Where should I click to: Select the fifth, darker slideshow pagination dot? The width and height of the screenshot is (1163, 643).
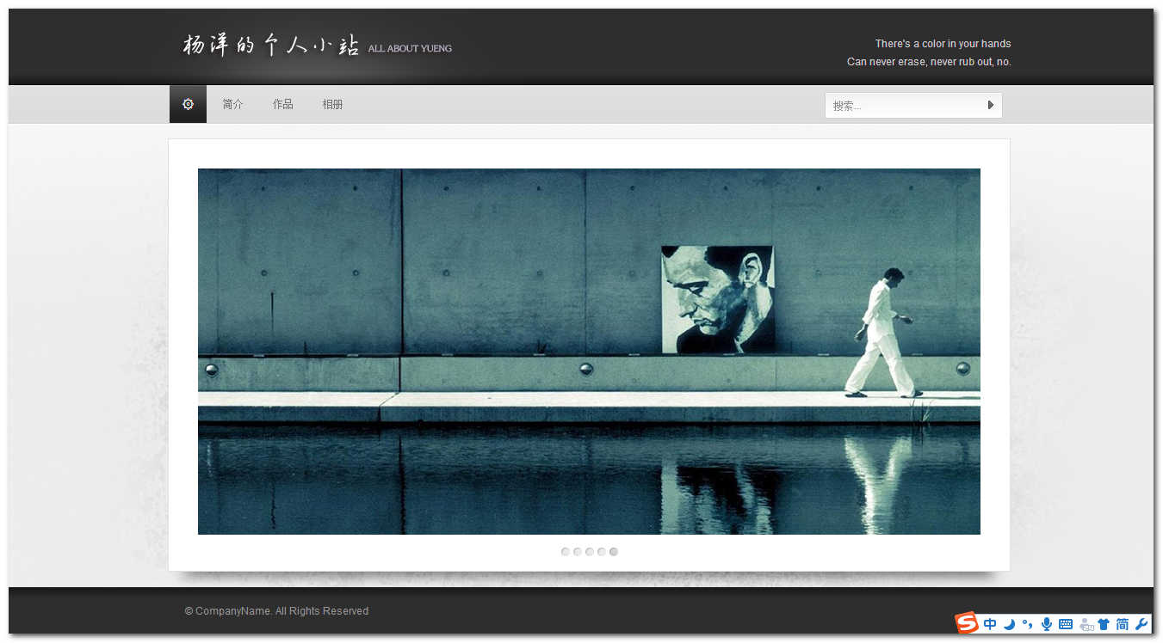coord(614,552)
